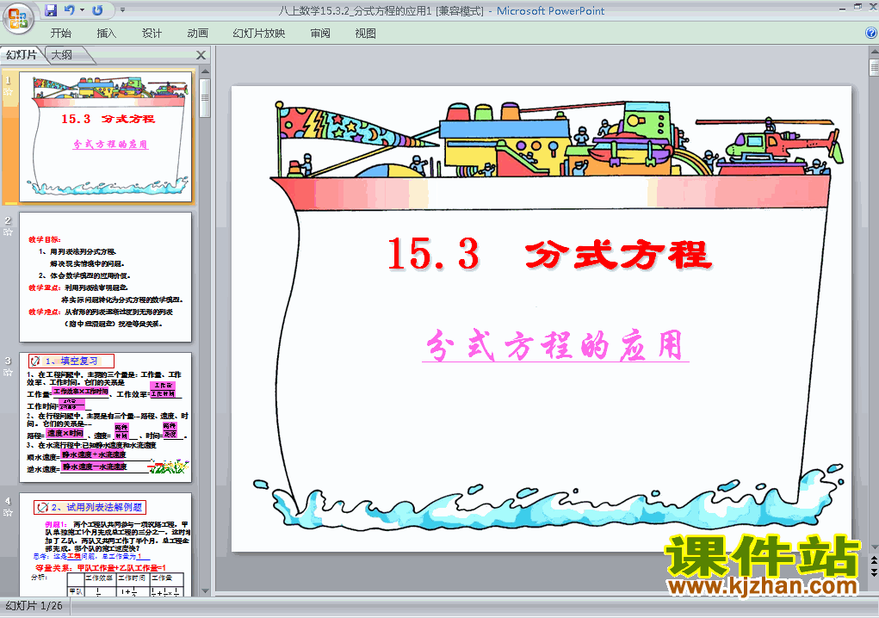The width and height of the screenshot is (879, 618).
Task: Restore down the PowerPoint window
Action: [x=857, y=7]
